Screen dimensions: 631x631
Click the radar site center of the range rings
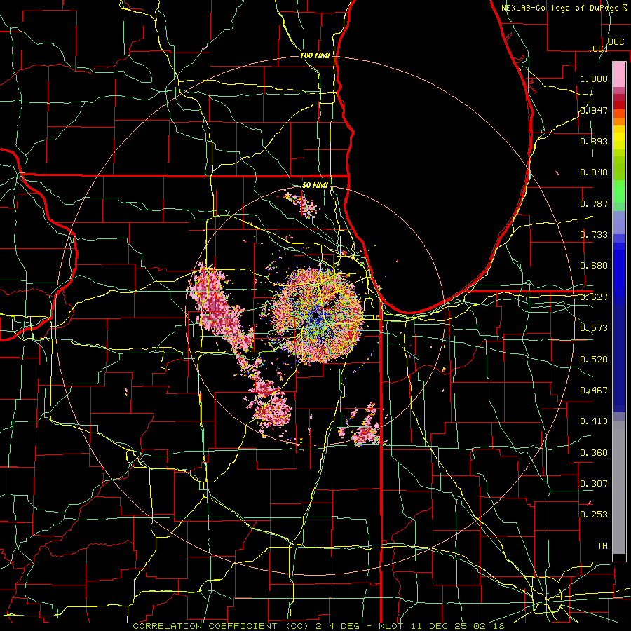[315, 315]
